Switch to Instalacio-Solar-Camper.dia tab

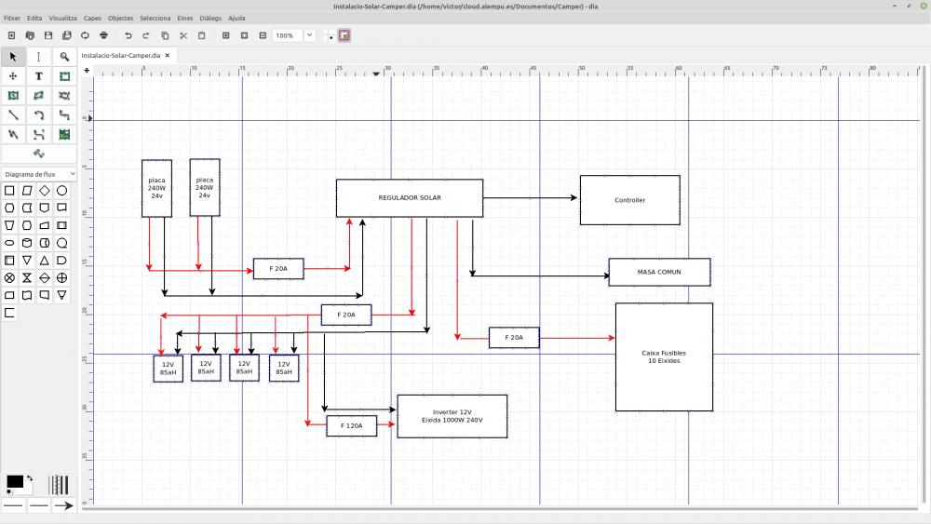pos(120,55)
